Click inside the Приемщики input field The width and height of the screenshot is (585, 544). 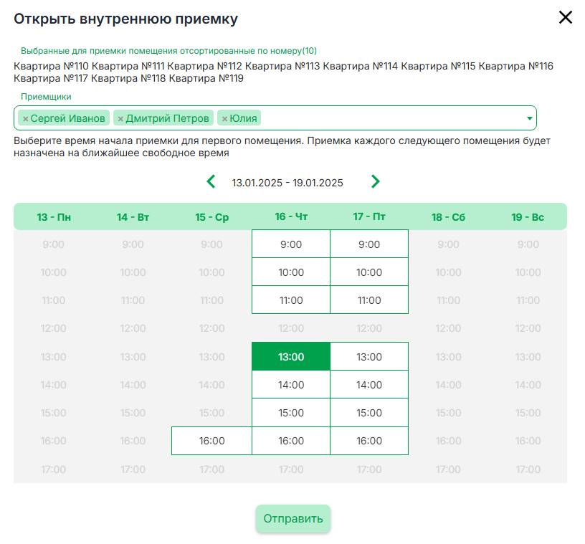pos(391,118)
